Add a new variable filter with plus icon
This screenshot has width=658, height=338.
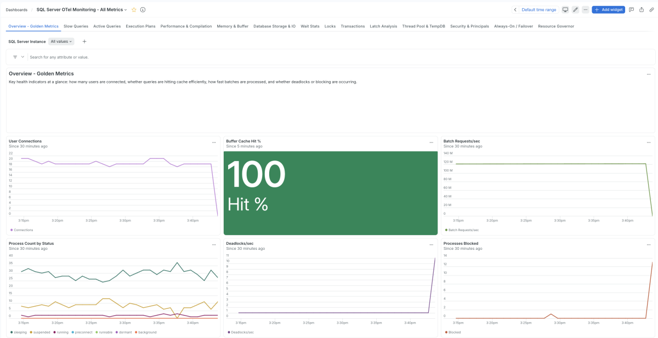click(84, 42)
